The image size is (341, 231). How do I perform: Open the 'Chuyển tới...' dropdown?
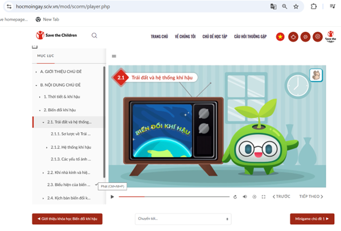tap(183, 219)
